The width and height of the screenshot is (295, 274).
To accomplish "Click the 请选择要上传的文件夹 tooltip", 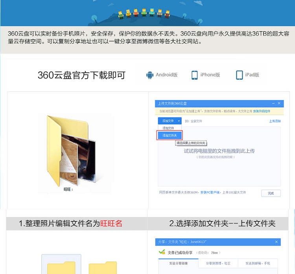I will tap(191, 143).
